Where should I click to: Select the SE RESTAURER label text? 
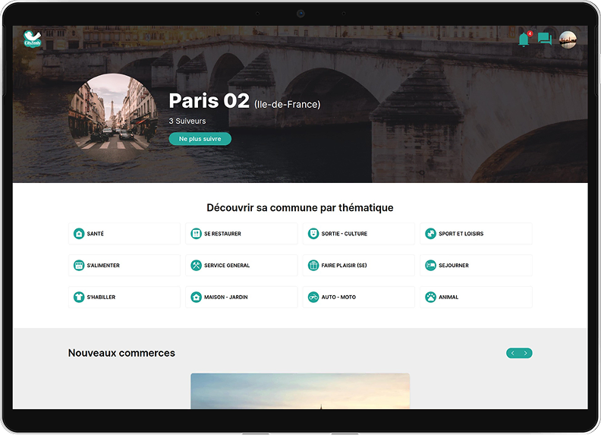click(222, 234)
